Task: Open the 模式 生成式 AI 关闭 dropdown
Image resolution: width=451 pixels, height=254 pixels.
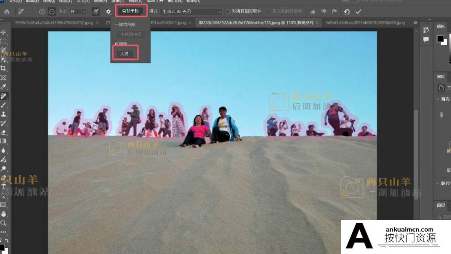Action: pos(191,12)
